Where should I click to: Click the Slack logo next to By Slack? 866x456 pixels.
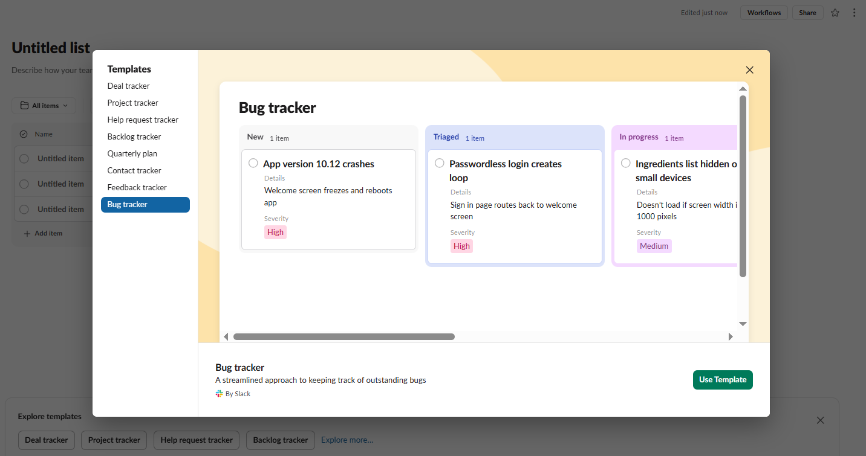click(219, 393)
